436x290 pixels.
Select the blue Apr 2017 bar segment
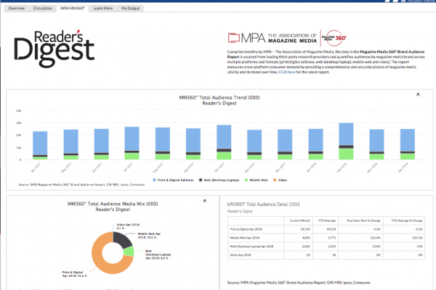pos(40,143)
